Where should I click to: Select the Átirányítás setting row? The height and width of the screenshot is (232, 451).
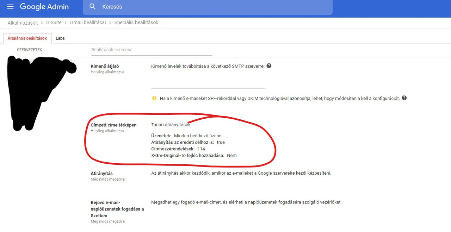point(102,174)
